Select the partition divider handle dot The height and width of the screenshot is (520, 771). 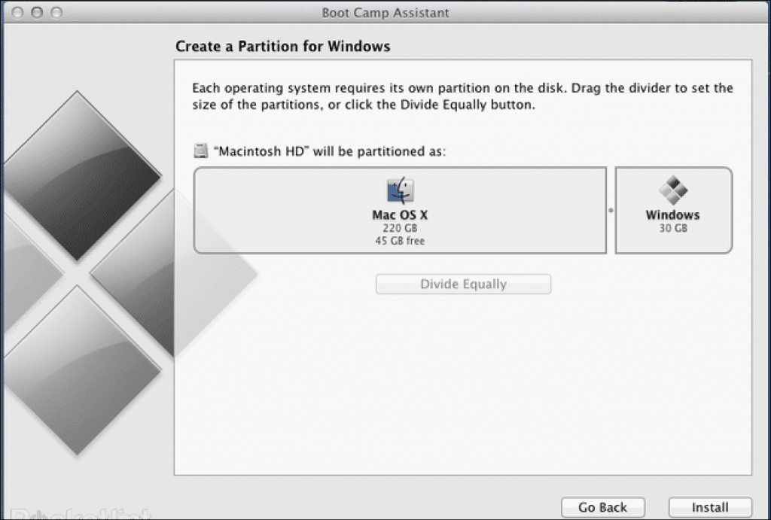pos(611,211)
